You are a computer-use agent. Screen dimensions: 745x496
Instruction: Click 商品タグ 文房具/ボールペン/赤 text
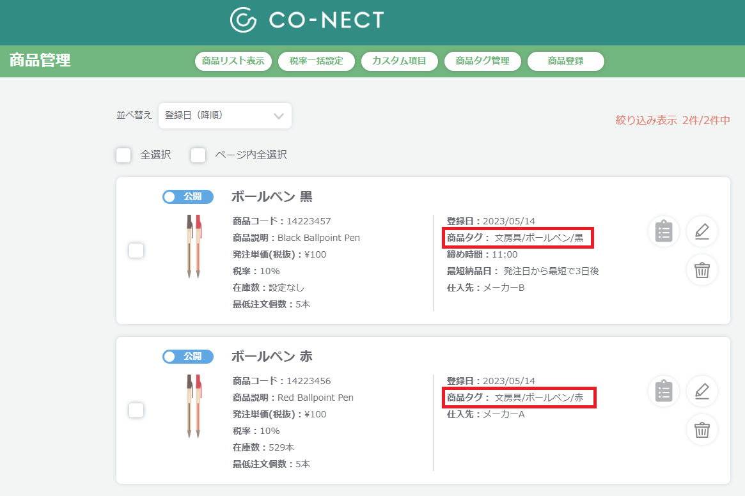coord(515,398)
